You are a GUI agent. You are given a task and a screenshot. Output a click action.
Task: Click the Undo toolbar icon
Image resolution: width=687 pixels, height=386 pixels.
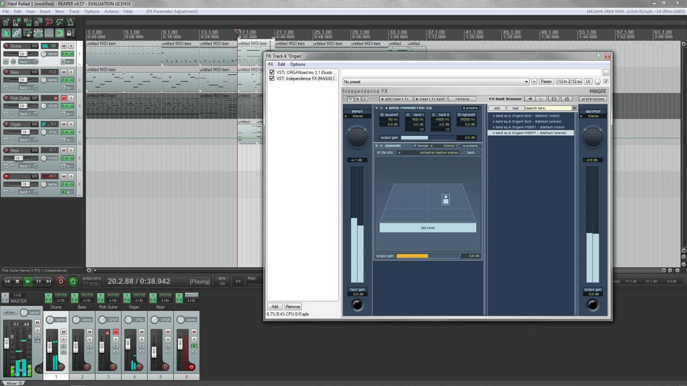(49, 22)
